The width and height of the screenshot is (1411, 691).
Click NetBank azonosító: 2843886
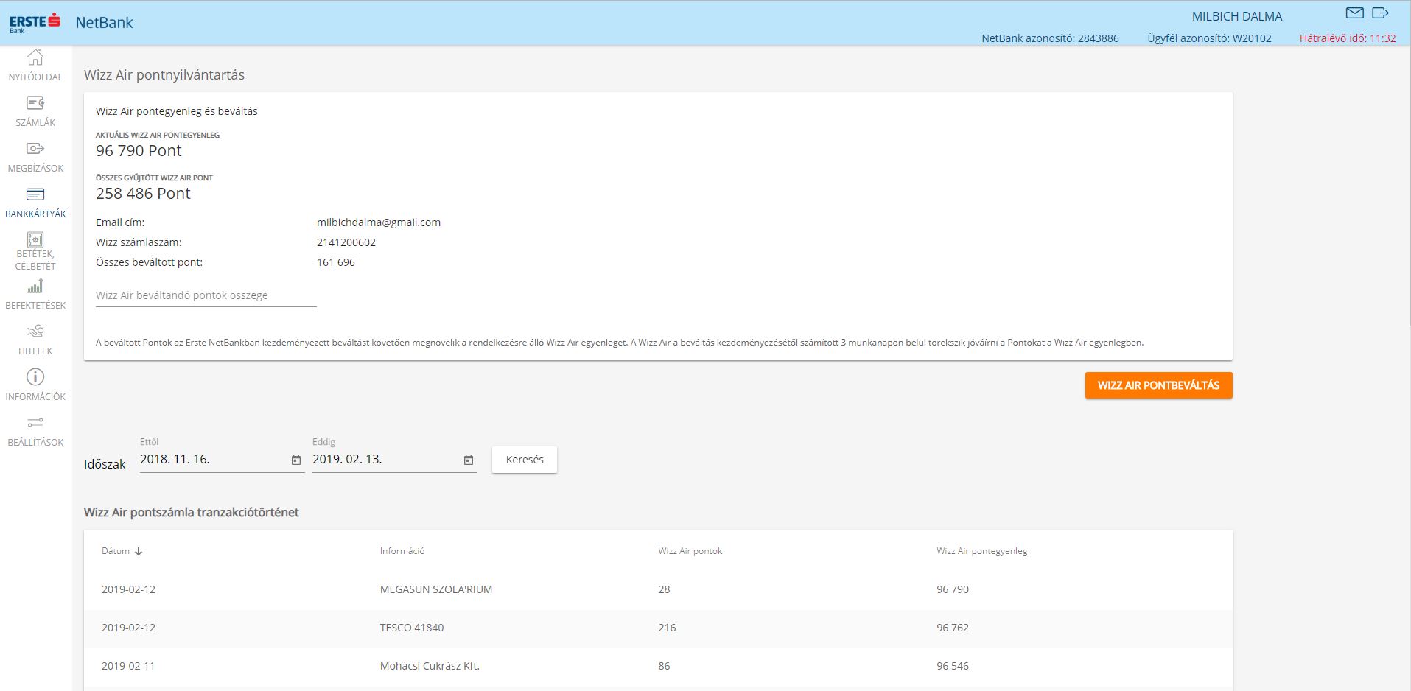click(x=1050, y=38)
